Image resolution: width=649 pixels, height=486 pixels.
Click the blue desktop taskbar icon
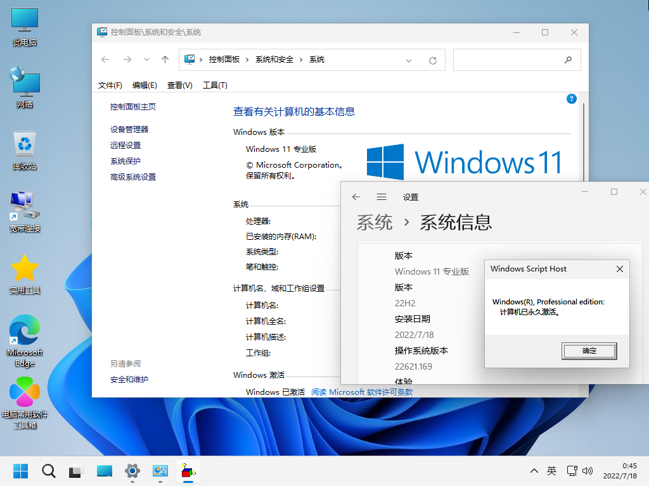click(105, 471)
